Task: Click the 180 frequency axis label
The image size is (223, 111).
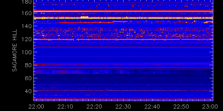Action: (26, 2)
